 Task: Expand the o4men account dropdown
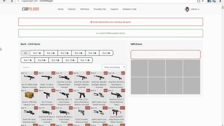[195, 9]
